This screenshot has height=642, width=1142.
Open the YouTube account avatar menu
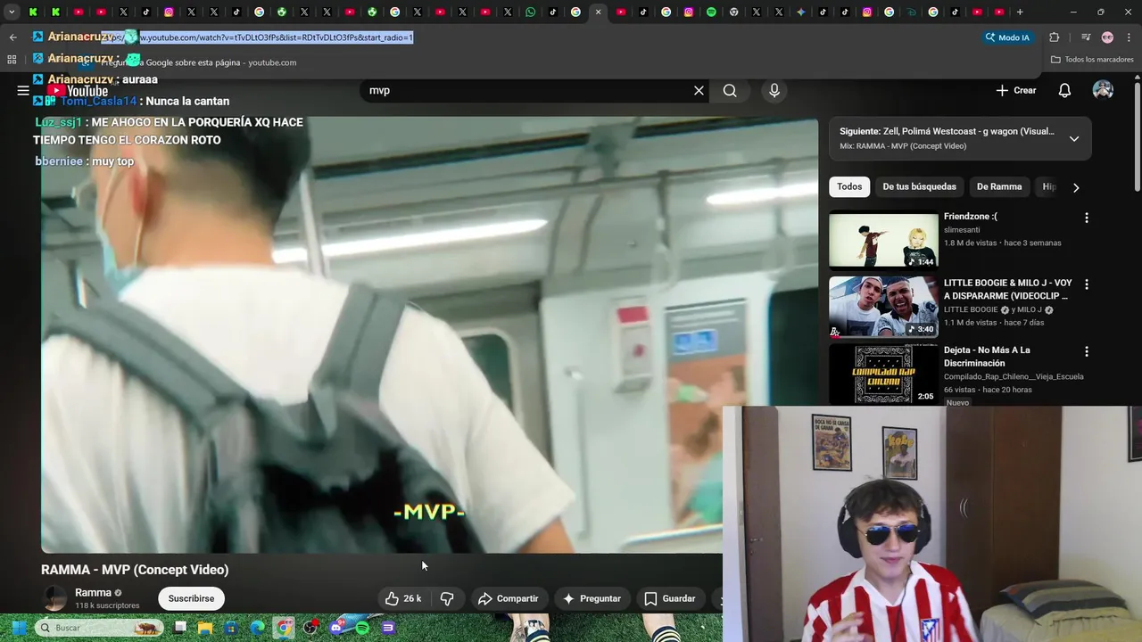(1103, 90)
